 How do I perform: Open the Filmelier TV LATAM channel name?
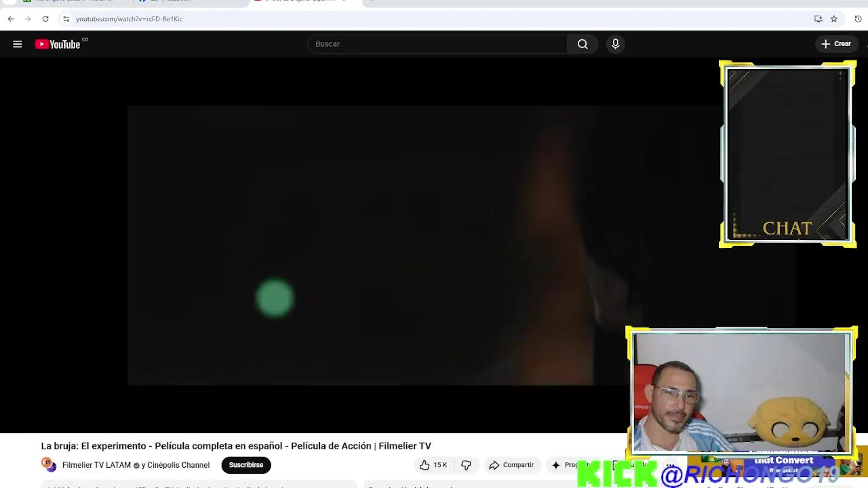(96, 466)
